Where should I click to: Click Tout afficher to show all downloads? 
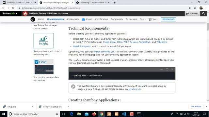pyautogui.click(x=196, y=107)
